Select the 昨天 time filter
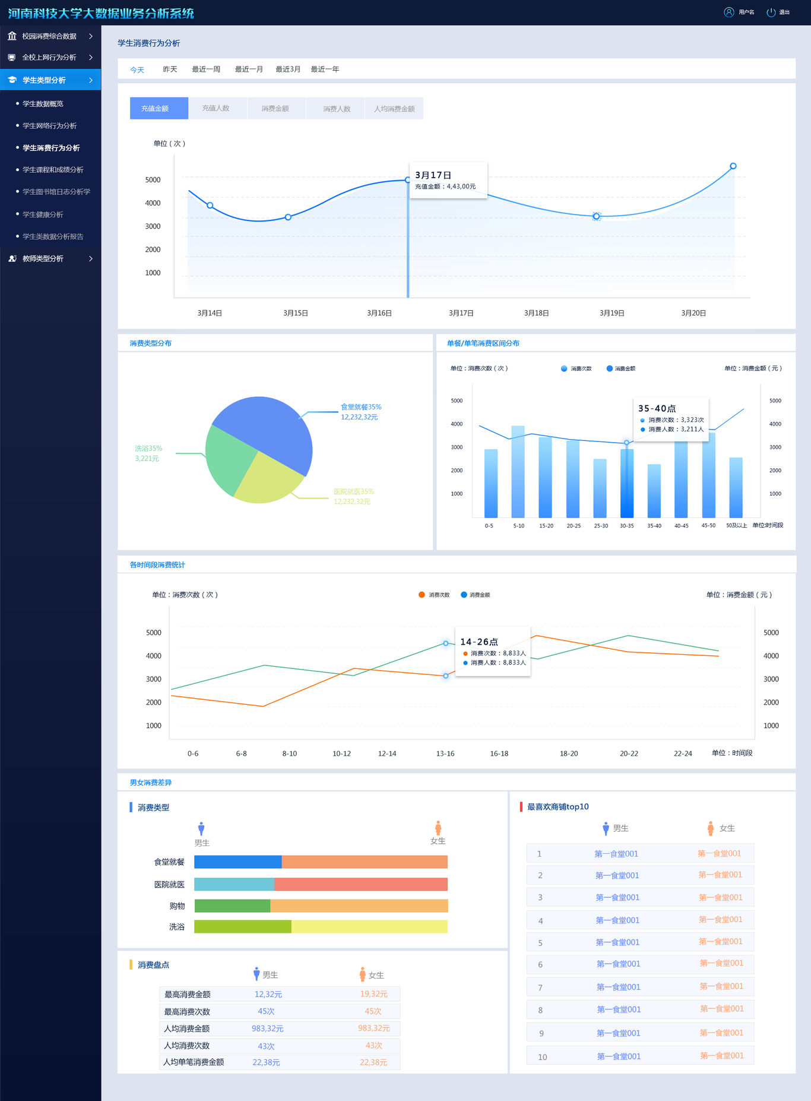The image size is (811, 1101). pos(170,70)
